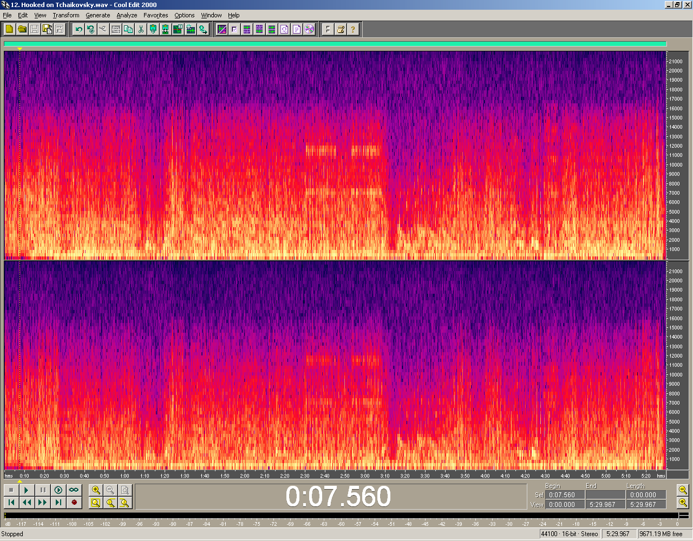Click the CD player toolbar icon
The height and width of the screenshot is (541, 693).
[309, 29]
